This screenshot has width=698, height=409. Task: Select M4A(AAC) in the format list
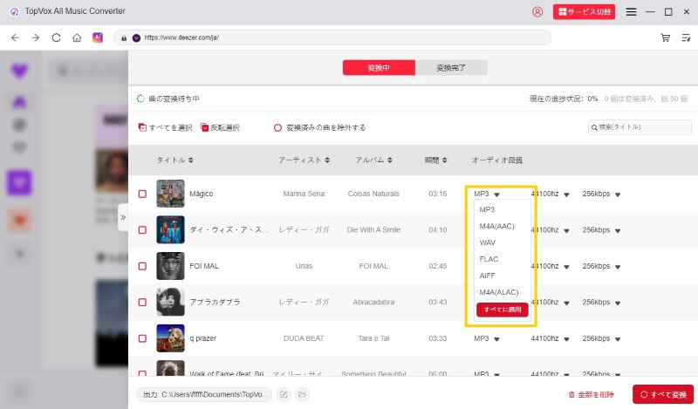496,226
